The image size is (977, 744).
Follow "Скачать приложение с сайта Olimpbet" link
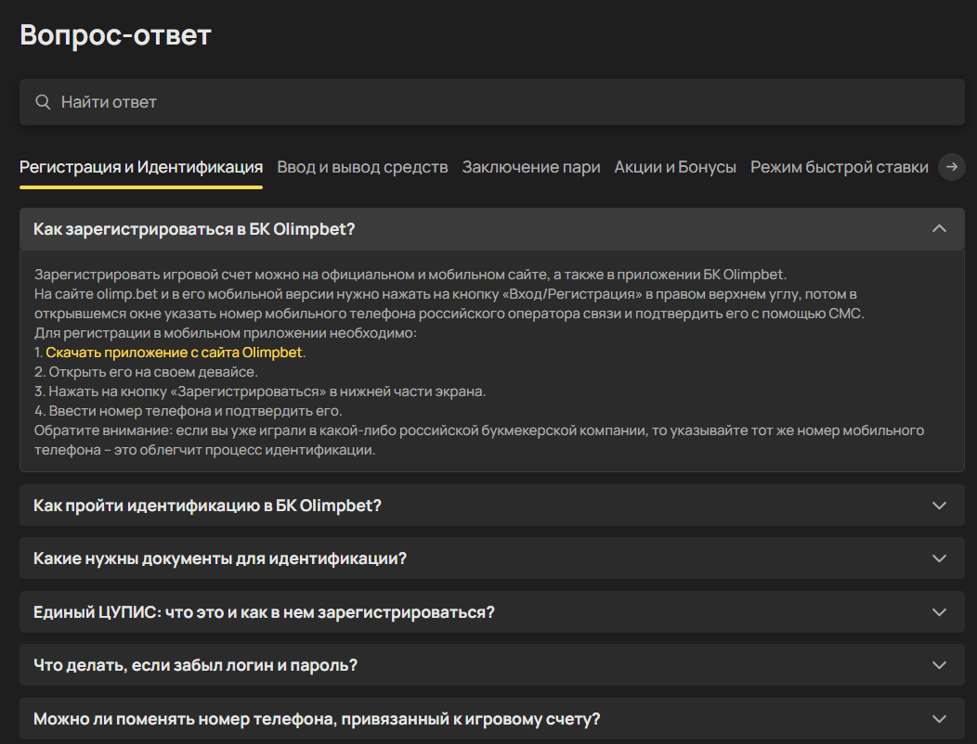point(174,353)
